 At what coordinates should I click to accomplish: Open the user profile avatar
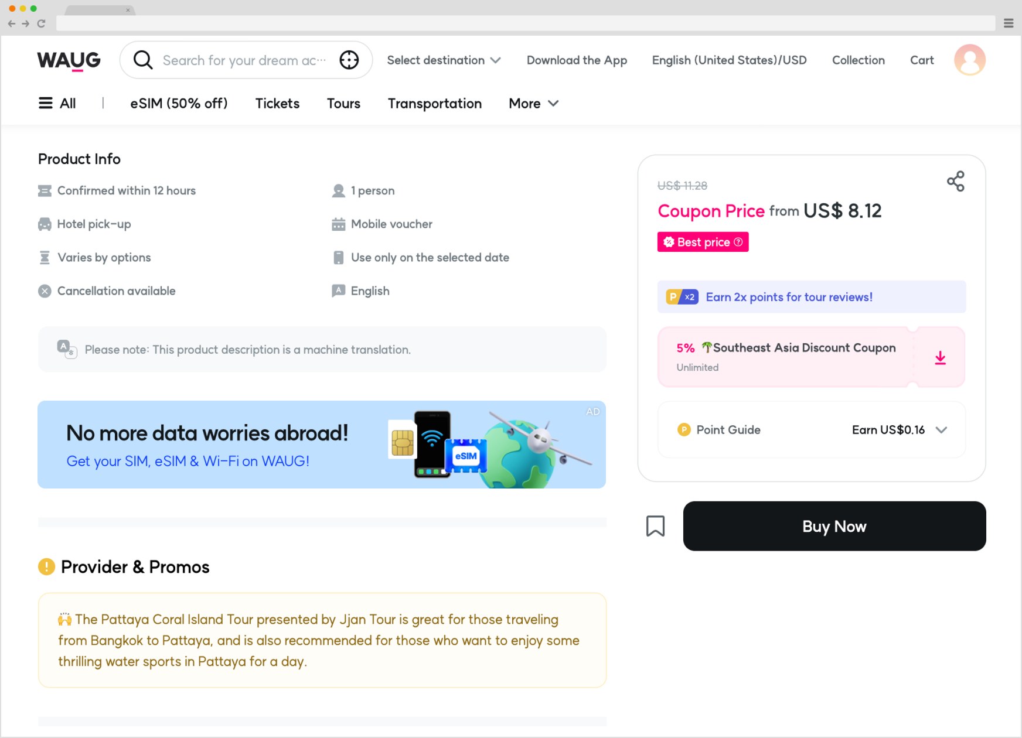[x=970, y=60]
